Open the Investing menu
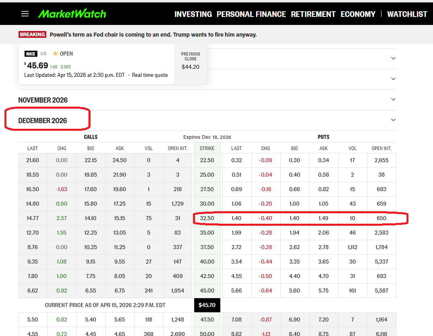Screen dimensions: 433x336 pos(193,14)
